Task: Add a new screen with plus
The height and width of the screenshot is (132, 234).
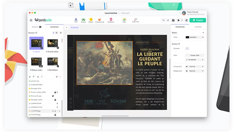Action: [x=61, y=33]
